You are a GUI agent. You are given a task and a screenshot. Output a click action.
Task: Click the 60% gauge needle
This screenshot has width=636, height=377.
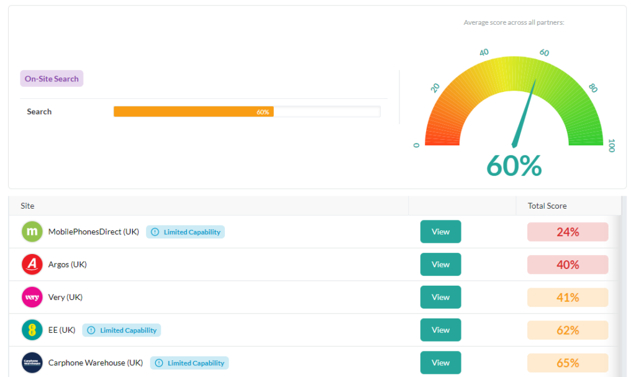525,112
